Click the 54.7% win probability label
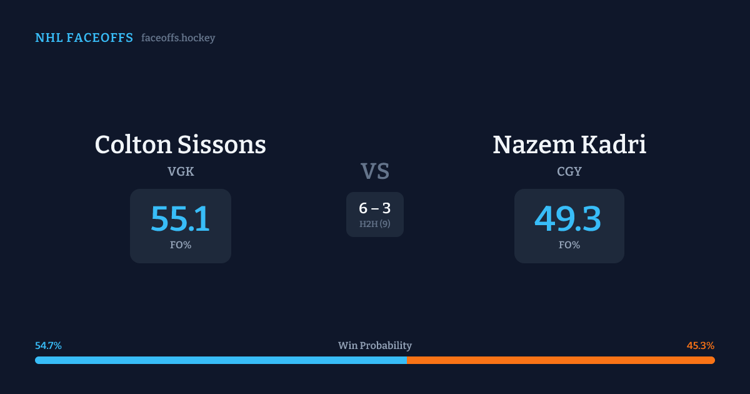This screenshot has height=394, width=750. 48,346
